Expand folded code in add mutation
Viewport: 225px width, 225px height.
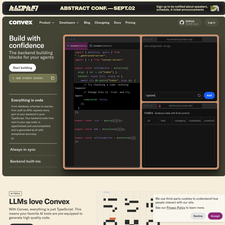119,129
